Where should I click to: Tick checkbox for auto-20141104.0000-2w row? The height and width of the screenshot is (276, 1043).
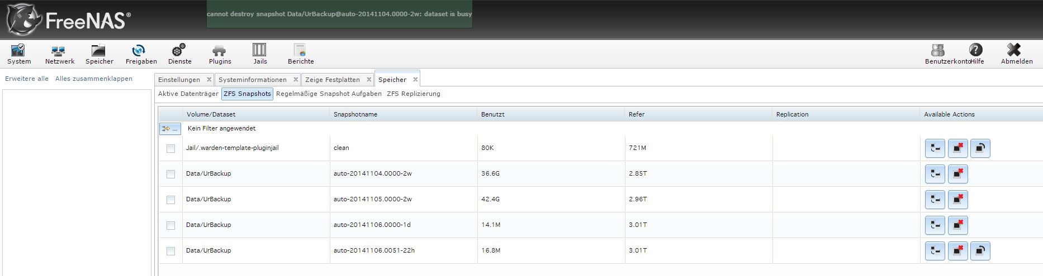(x=170, y=174)
